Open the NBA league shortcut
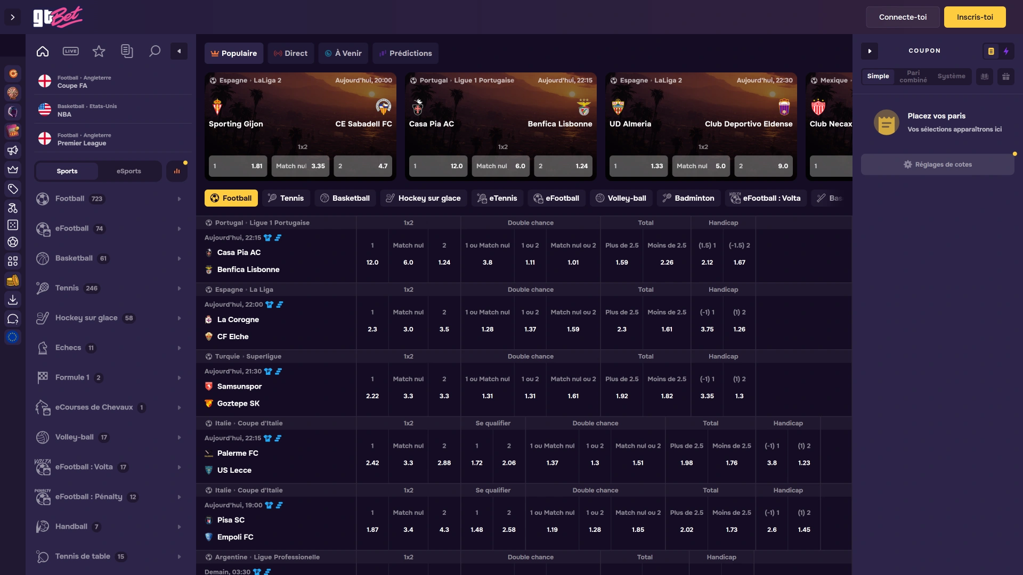 click(113, 110)
